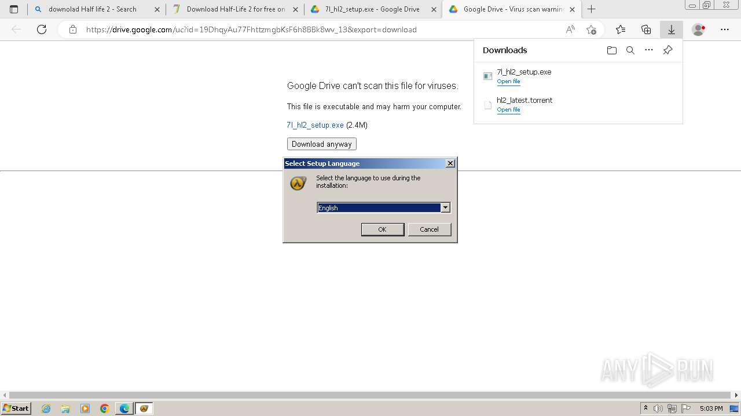Toggle Read aloud in the address bar
Viewport: 741px width, 416px height.
click(x=570, y=29)
